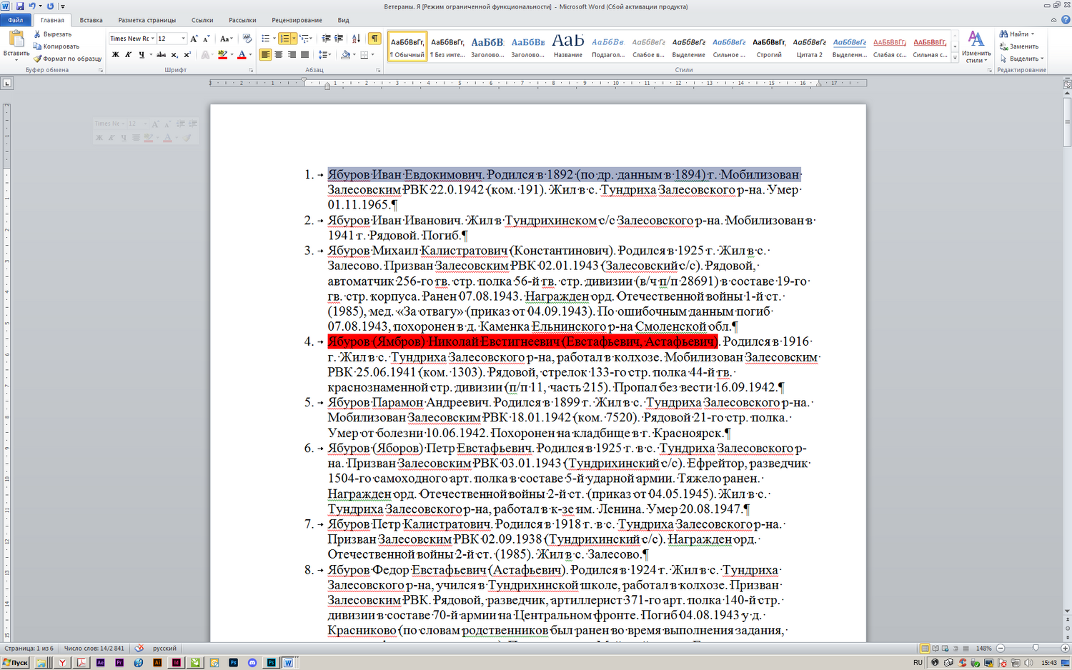Viewport: 1072px width, 670px height.
Task: Toggle bold (Ж) formatting
Action: (x=115, y=55)
